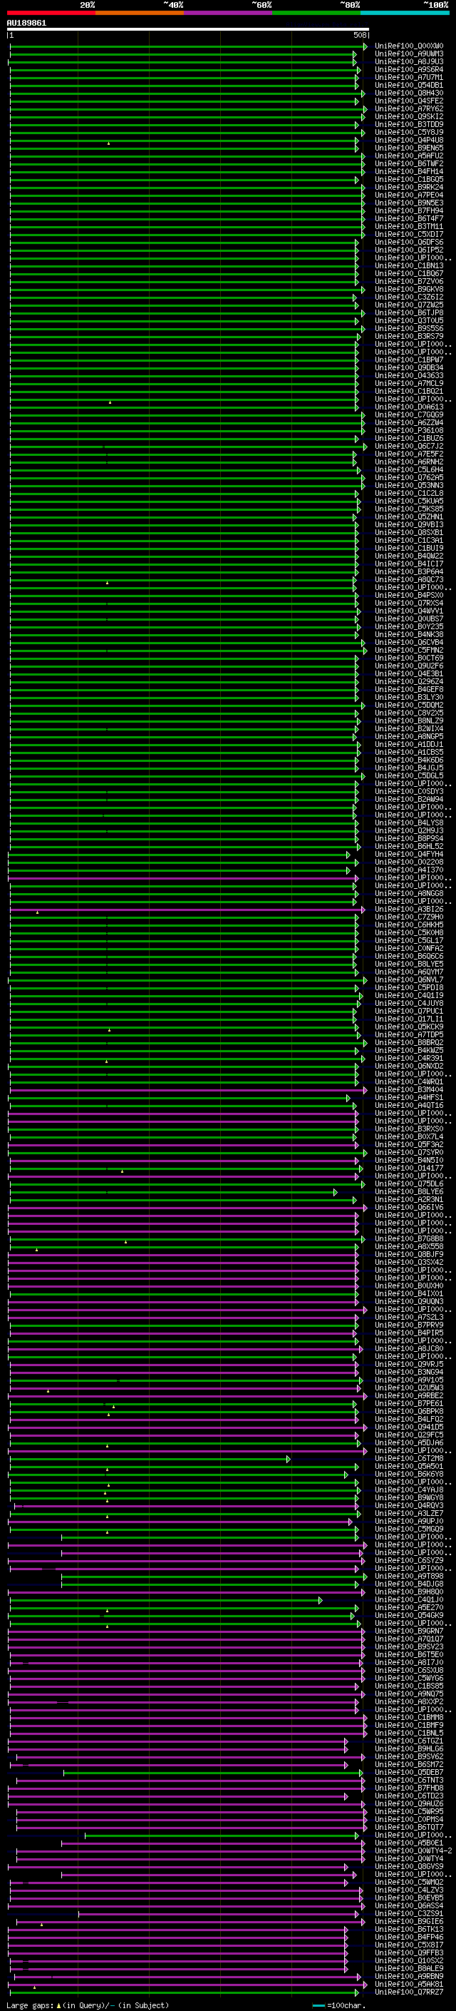Click the purple alignment bar for UniRef100_A3BI26
The image size is (456, 2011).
[186, 910]
